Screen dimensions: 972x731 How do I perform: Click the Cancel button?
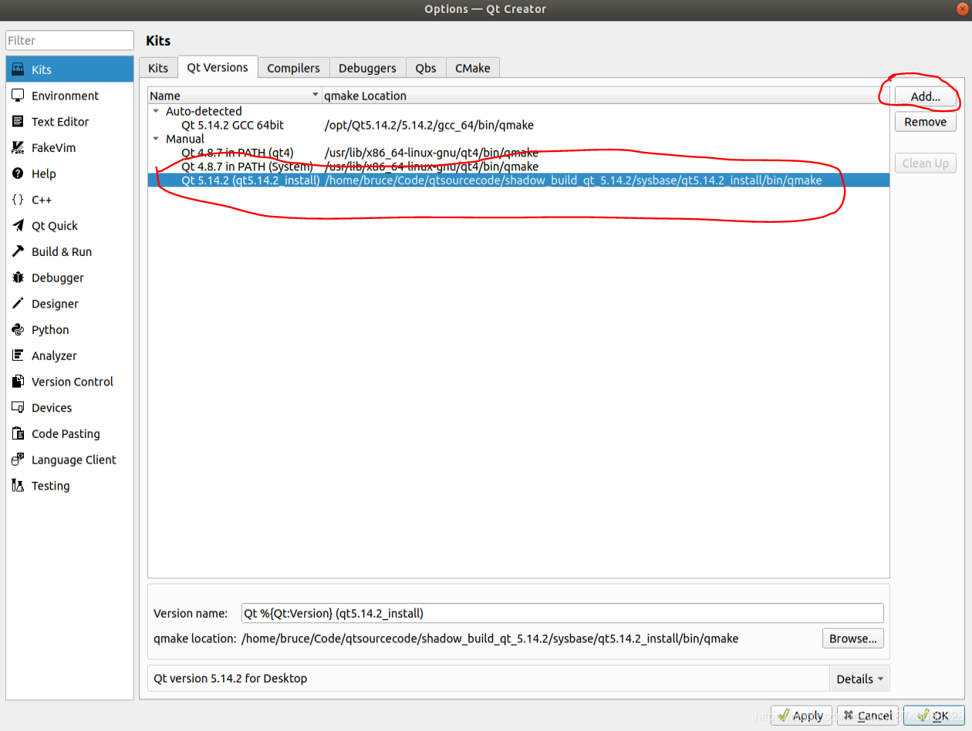coord(868,716)
